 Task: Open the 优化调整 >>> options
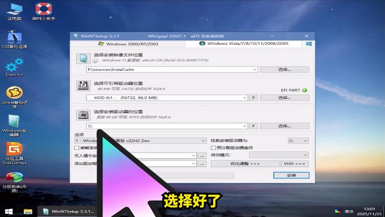pyautogui.click(x=245, y=164)
